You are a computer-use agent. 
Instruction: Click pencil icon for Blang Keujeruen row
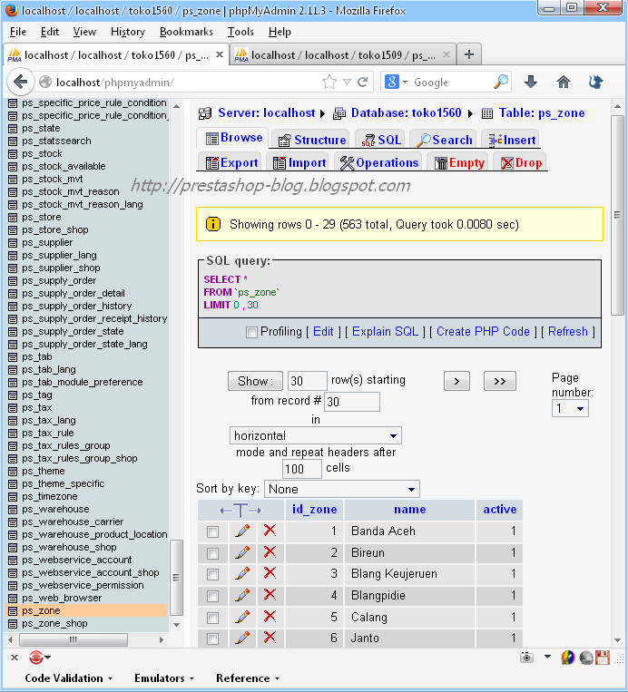pyautogui.click(x=242, y=574)
